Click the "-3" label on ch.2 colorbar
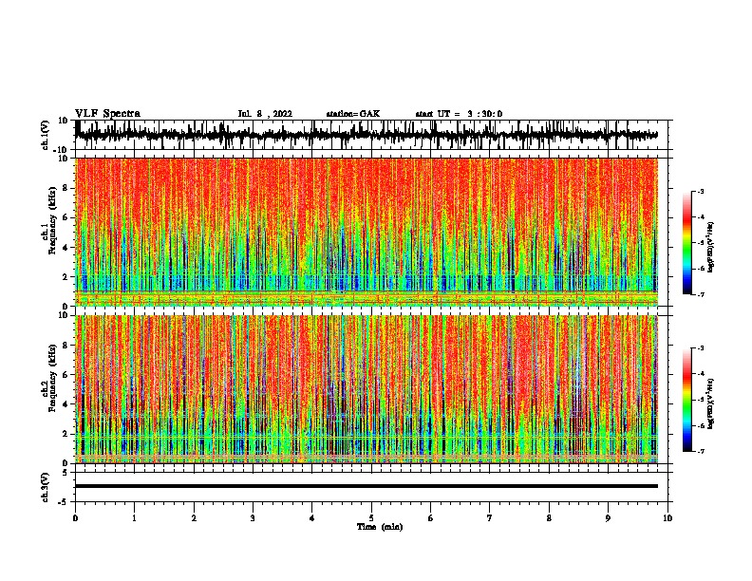Screen dimensions: 752x581 700,348
